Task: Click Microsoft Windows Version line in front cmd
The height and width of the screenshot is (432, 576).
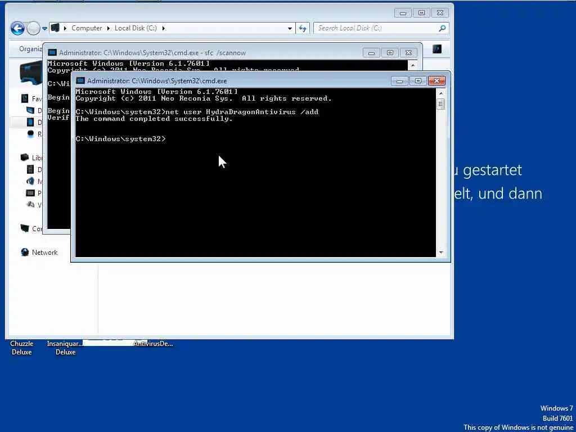Action: click(x=157, y=92)
